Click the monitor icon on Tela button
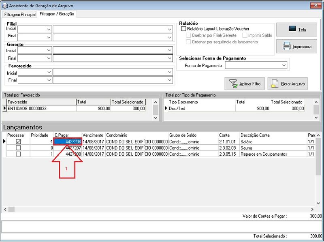This screenshot has width=324, height=242. pos(292,29)
